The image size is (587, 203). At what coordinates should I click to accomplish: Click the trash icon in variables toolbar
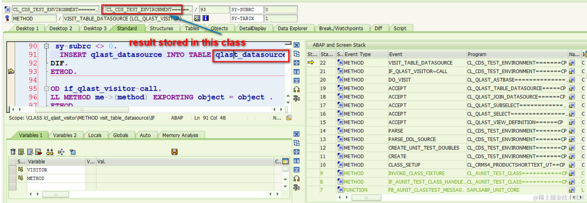(13, 152)
